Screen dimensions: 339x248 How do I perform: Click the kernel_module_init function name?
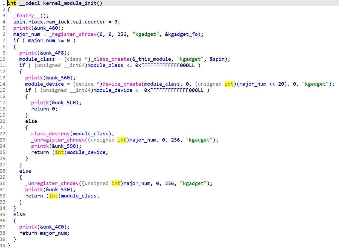pos(70,3)
